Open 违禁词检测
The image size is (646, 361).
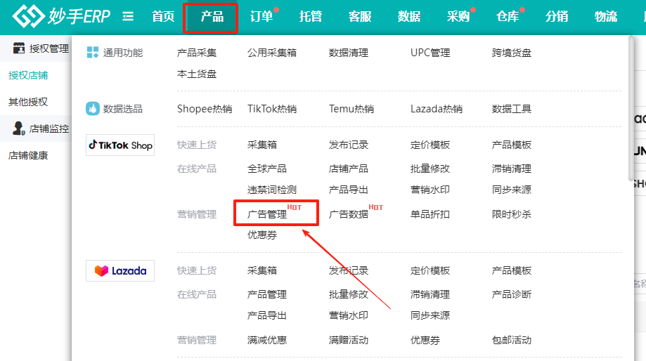272,190
